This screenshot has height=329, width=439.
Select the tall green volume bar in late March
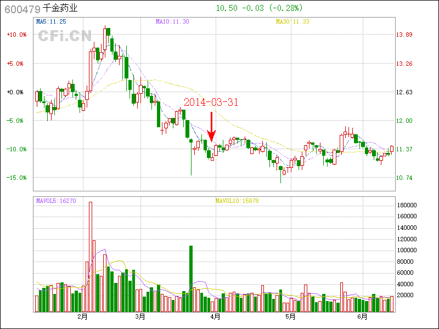[x=191, y=279]
